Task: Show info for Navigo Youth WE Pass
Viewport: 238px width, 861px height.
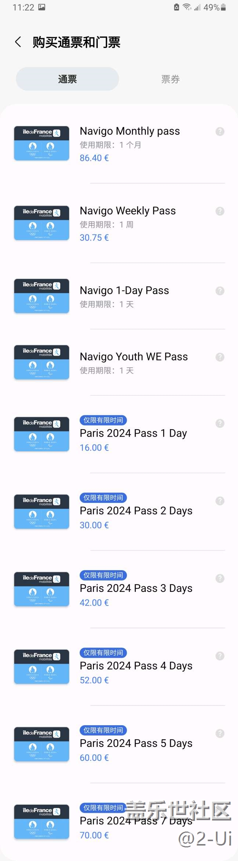Action: click(x=220, y=357)
